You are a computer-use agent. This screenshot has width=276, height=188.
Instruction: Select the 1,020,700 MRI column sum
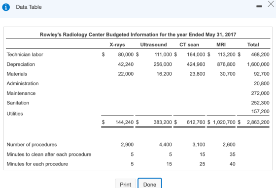[224, 122]
